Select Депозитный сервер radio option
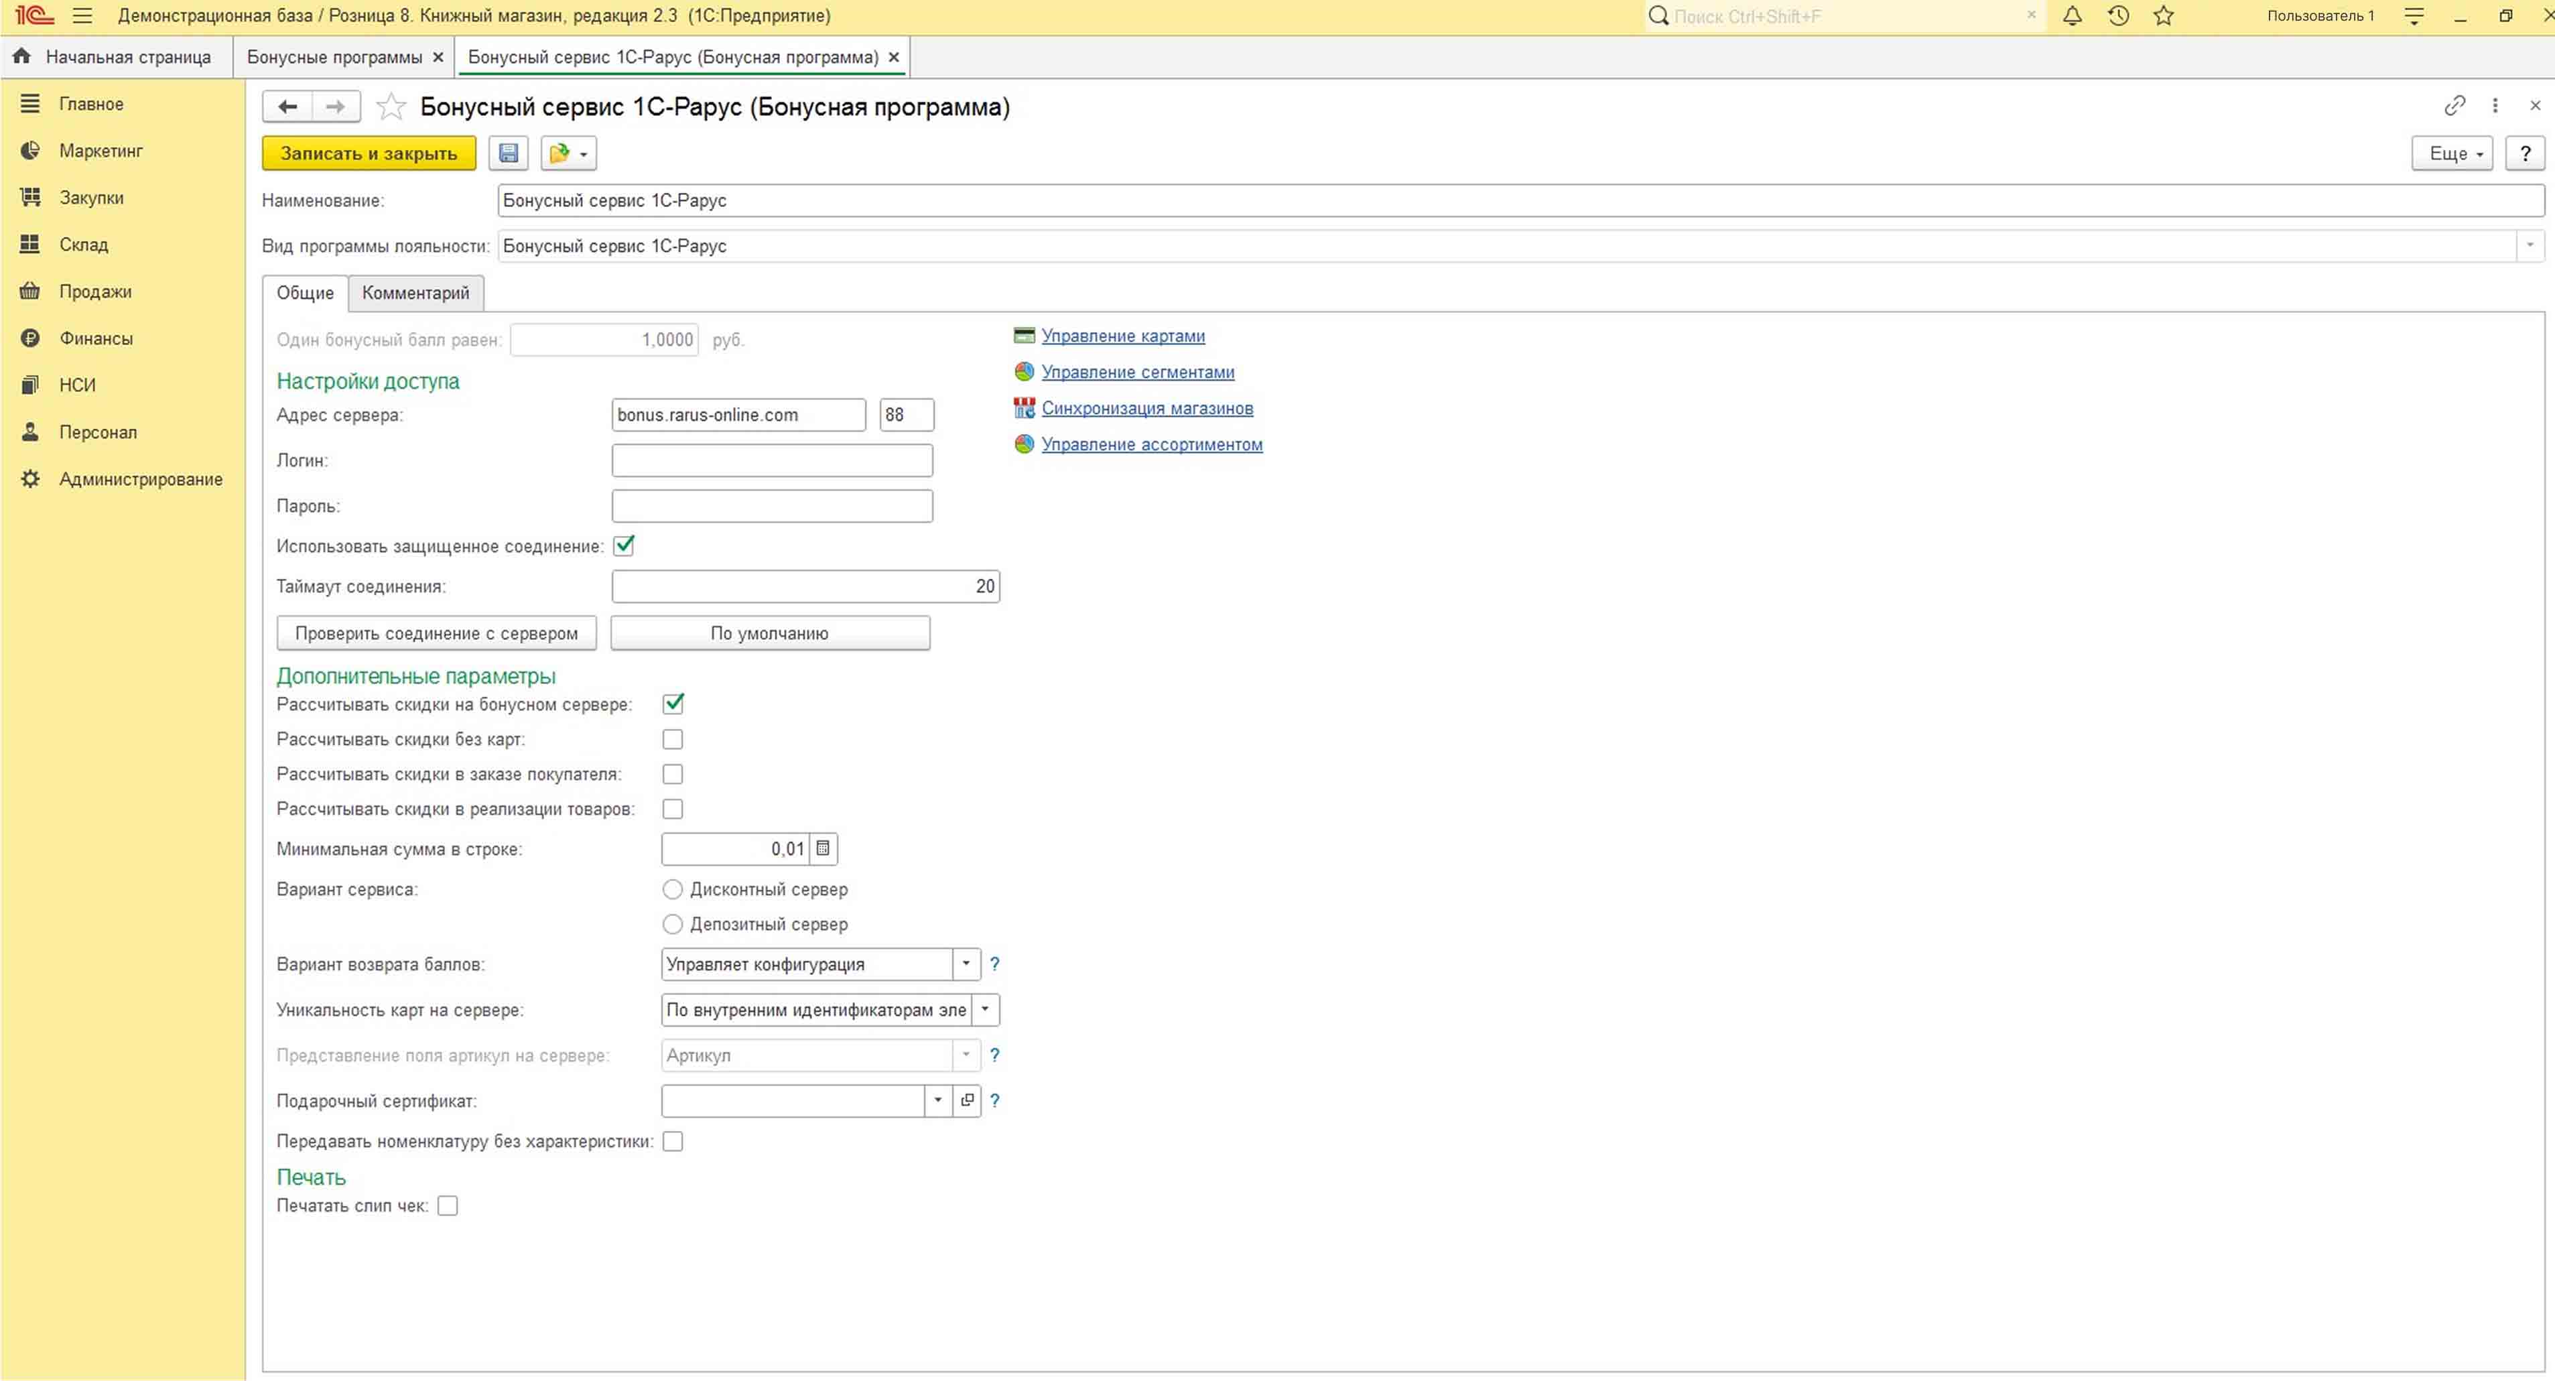 [x=673, y=923]
